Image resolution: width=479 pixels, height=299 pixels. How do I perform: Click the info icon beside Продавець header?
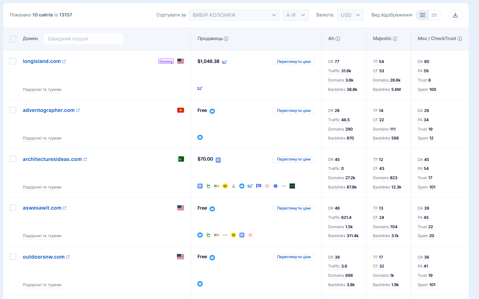pyautogui.click(x=226, y=39)
